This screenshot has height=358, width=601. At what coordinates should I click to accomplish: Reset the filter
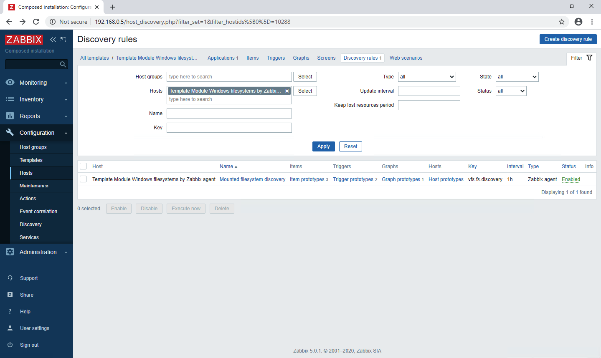point(350,146)
